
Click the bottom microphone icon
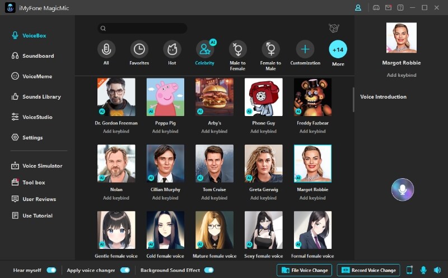[423, 270]
